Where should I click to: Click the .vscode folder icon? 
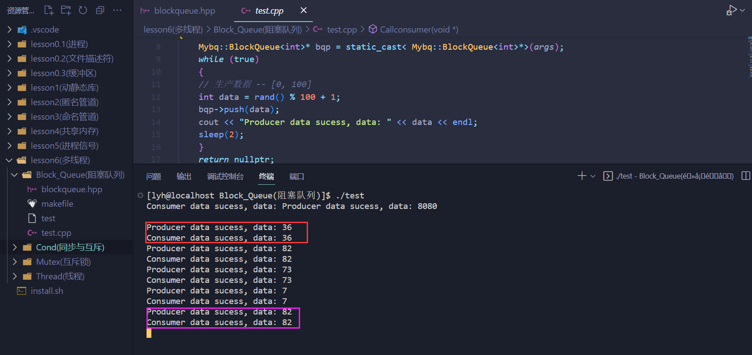[x=22, y=30]
